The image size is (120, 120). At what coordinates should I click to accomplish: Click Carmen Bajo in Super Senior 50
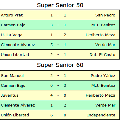pos(13,25)
